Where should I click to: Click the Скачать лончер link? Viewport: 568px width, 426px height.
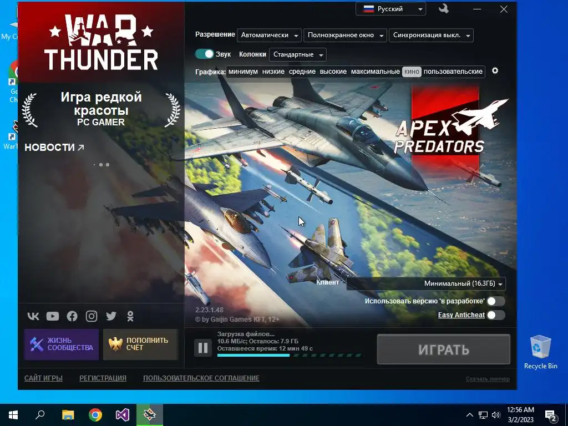point(488,379)
